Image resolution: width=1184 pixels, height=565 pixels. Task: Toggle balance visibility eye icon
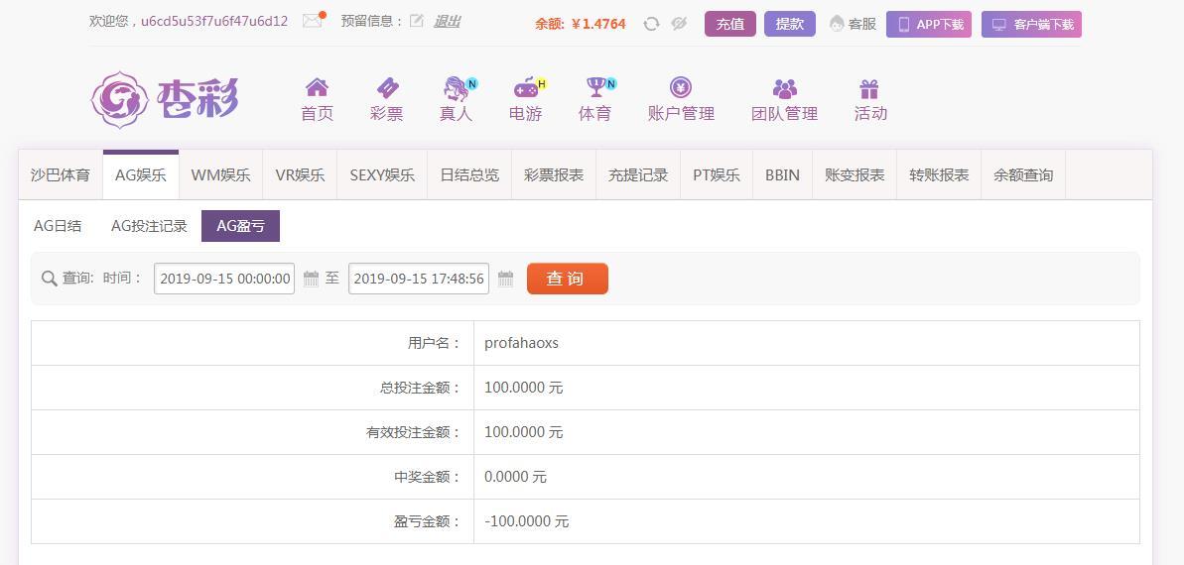[679, 24]
